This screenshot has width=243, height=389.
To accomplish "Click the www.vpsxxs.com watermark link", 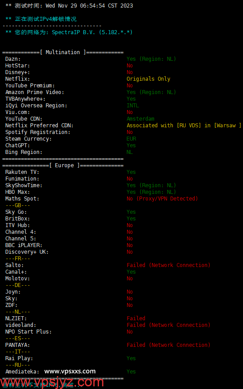I will 70,371.
